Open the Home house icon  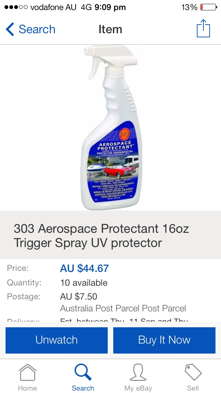click(28, 373)
